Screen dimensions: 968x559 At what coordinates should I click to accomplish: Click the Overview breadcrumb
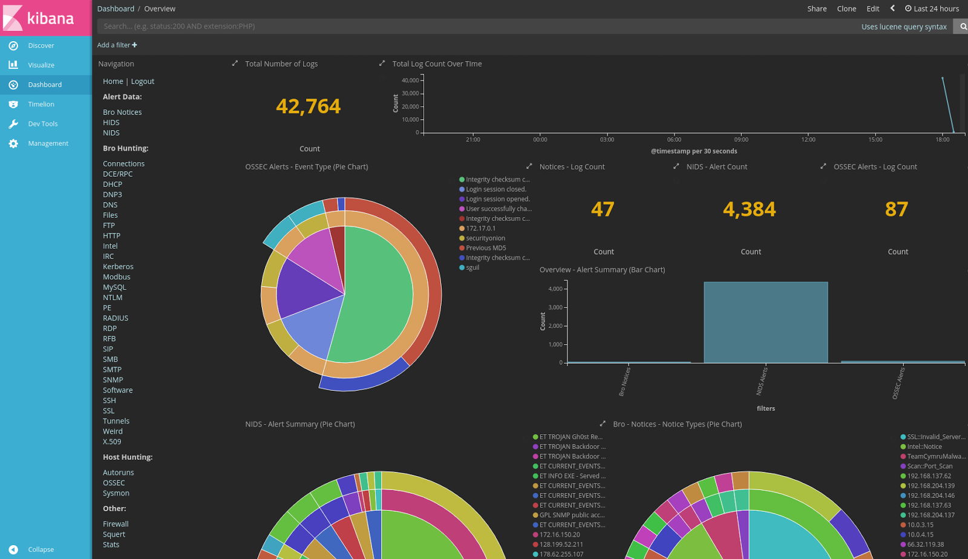[x=160, y=8]
